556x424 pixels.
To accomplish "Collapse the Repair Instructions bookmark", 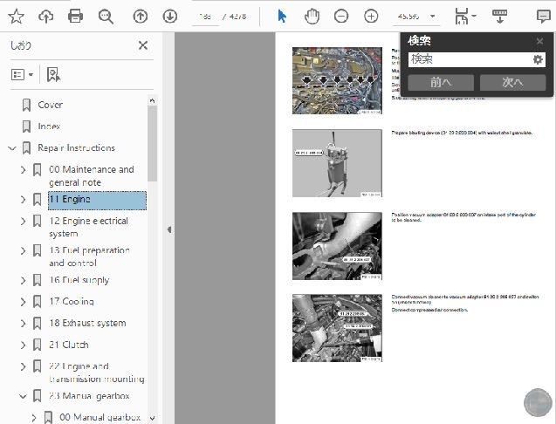I will [x=12, y=148].
